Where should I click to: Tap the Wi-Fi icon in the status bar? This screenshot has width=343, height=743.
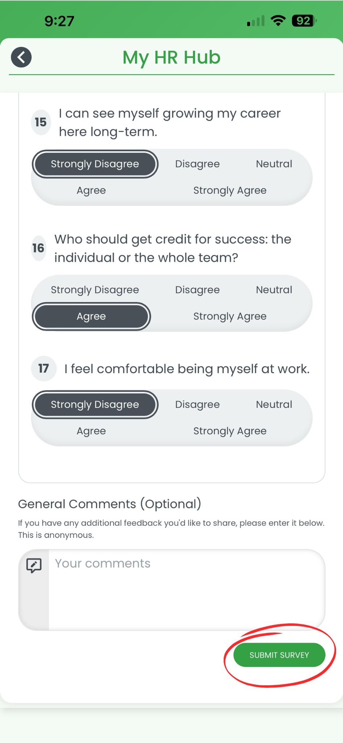point(278,21)
